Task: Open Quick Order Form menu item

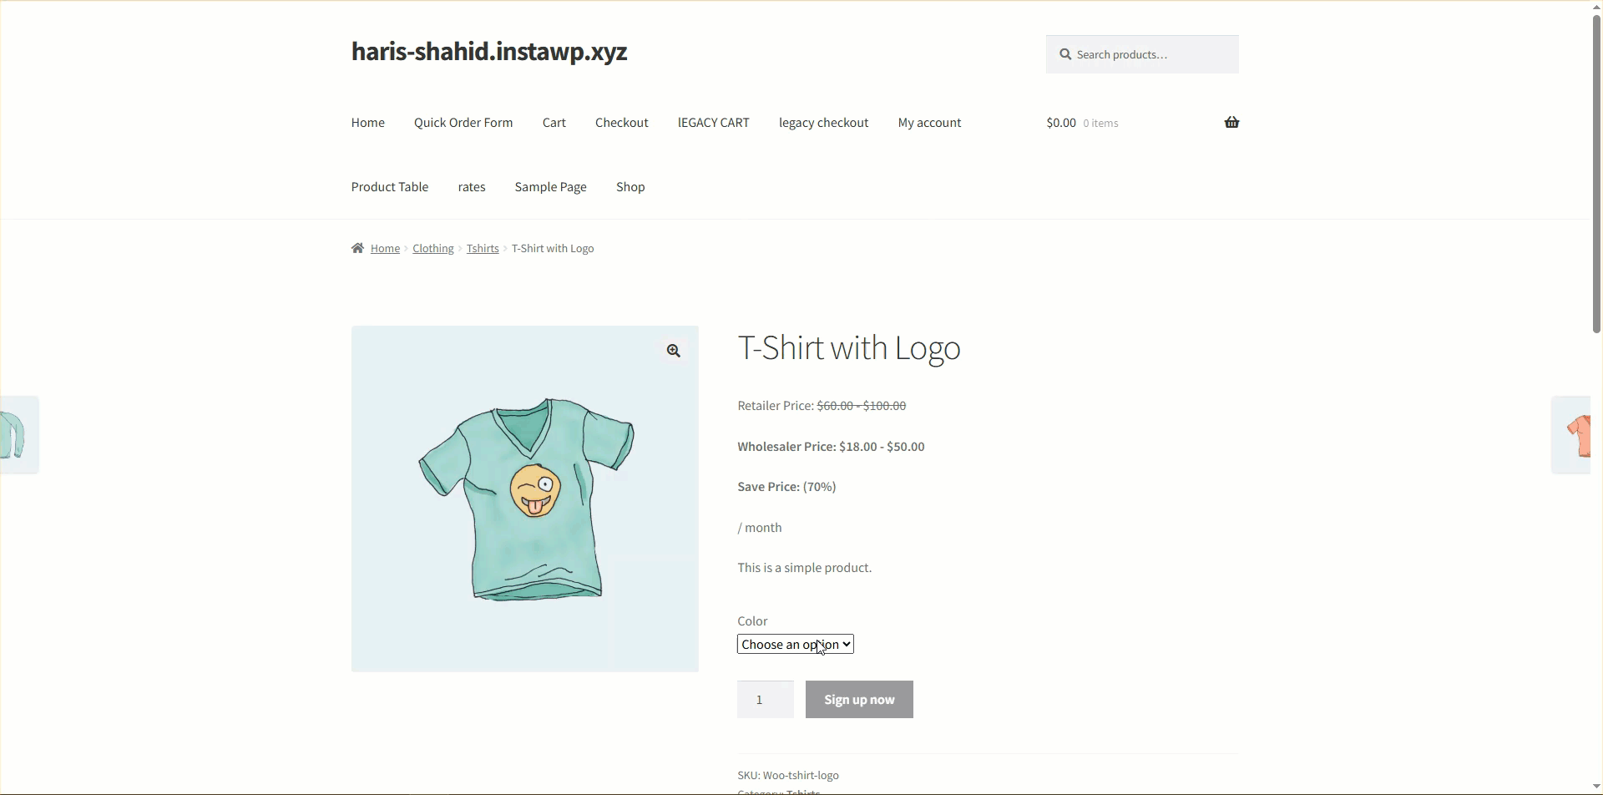Action: coord(463,123)
